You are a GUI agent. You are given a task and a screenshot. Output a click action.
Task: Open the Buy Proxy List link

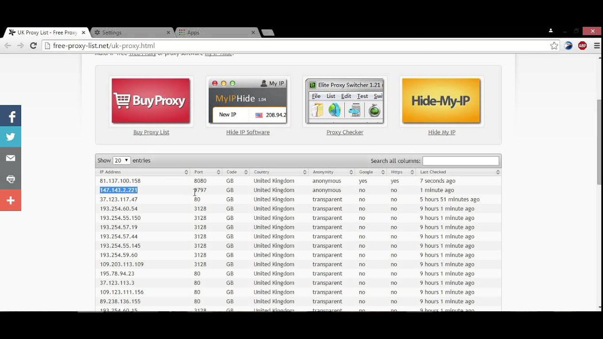(151, 132)
